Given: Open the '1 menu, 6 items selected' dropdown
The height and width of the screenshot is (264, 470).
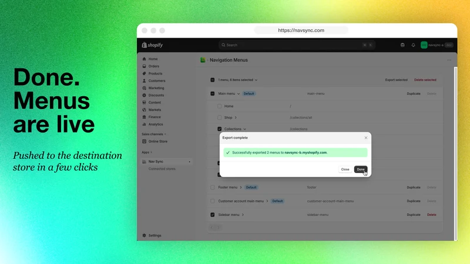Looking at the screenshot, I should [238, 80].
